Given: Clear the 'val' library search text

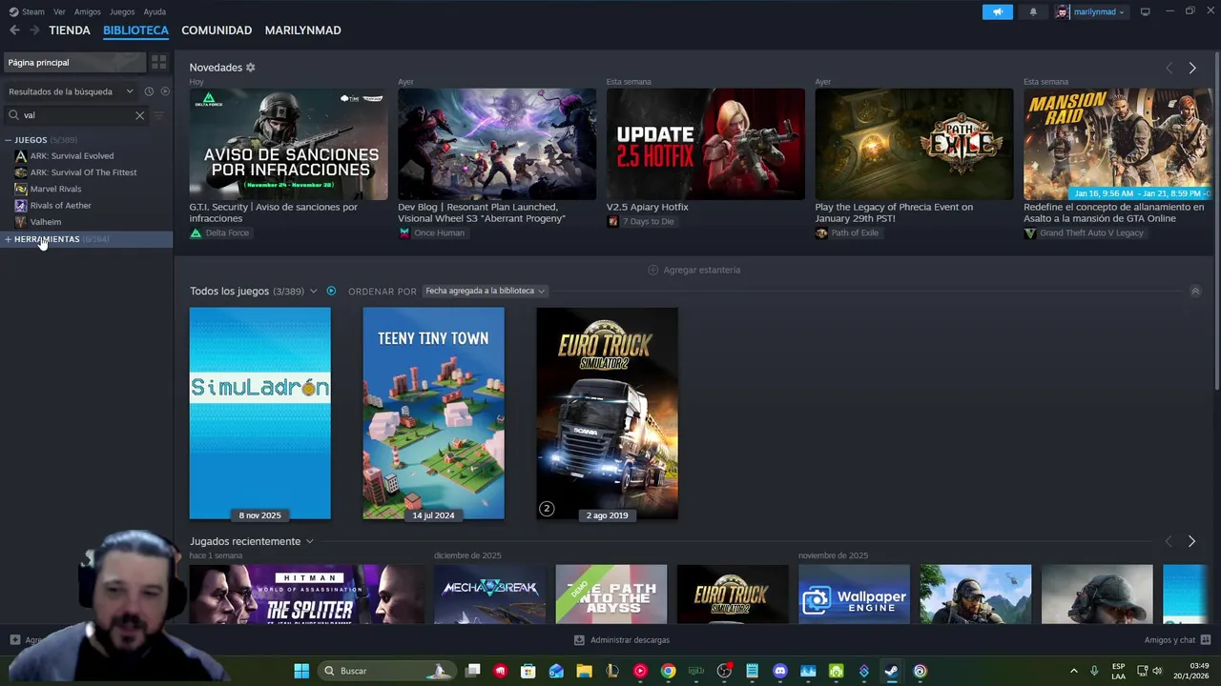Looking at the screenshot, I should 139,115.
